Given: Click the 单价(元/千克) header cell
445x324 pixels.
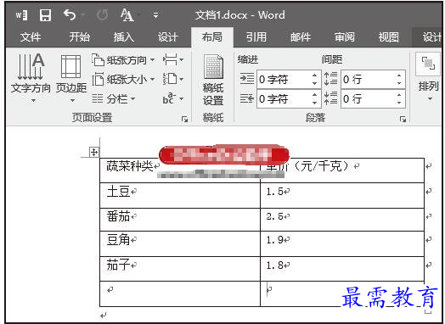Looking at the screenshot, I should 342,170.
